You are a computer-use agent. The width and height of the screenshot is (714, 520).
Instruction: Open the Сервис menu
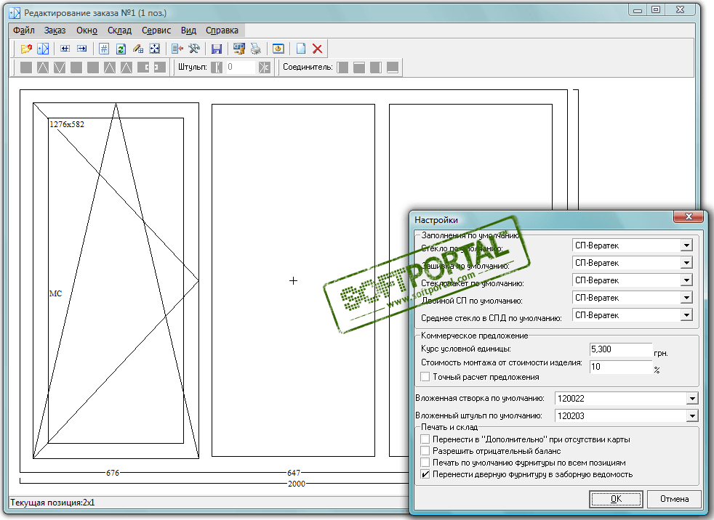pyautogui.click(x=156, y=30)
